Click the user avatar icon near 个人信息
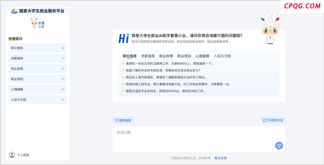 pyautogui.click(x=12, y=155)
